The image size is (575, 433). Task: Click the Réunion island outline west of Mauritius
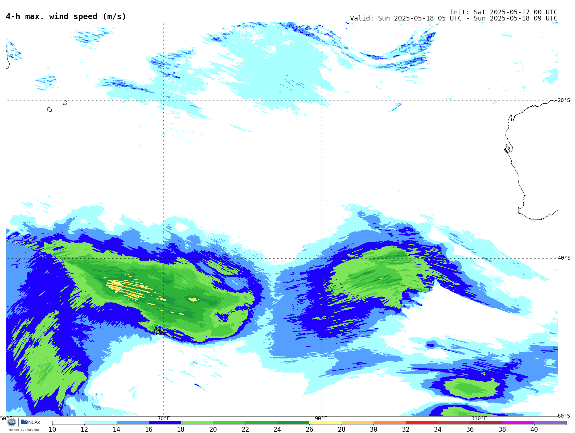50,109
